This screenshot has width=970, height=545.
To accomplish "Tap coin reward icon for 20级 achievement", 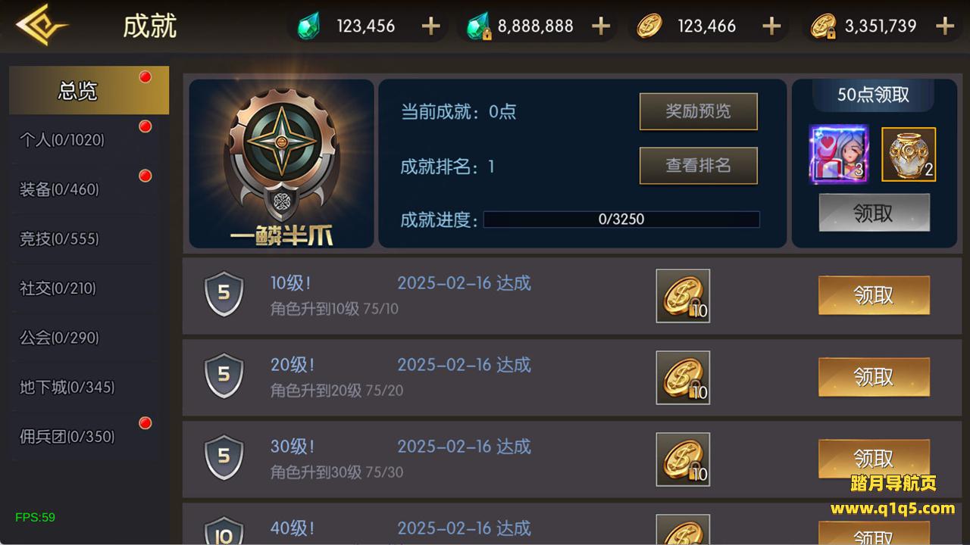I will point(683,378).
